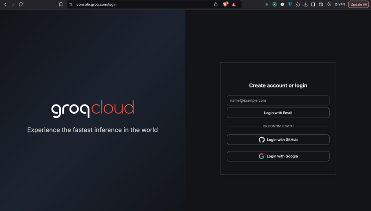Open the share icon in address bar
This screenshot has height=211, width=371.
[x=216, y=4]
